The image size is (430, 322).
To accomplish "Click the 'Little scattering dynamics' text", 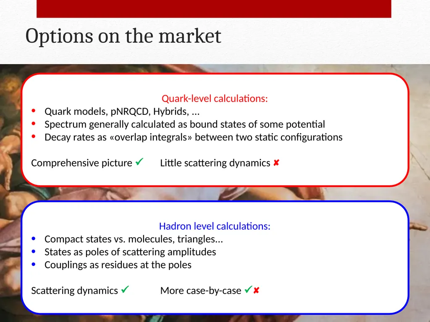I will pos(215,163).
